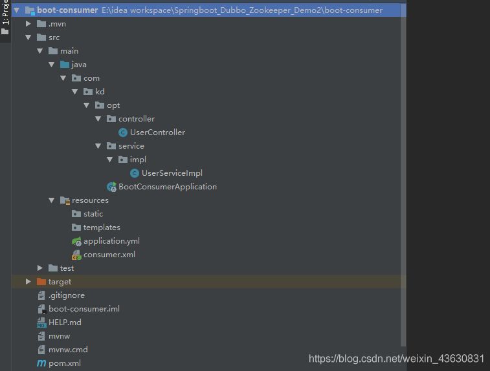Image resolution: width=490 pixels, height=371 pixels.
Task: Click the .gitignore file icon
Action: coord(41,295)
